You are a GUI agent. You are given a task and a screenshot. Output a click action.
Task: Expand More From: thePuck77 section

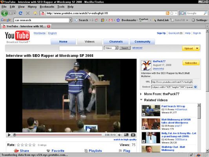(141, 94)
